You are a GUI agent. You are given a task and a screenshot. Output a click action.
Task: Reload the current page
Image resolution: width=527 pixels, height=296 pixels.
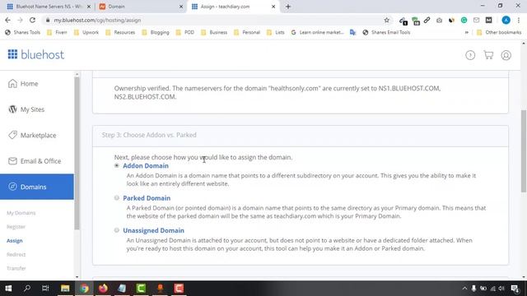(x=32, y=20)
